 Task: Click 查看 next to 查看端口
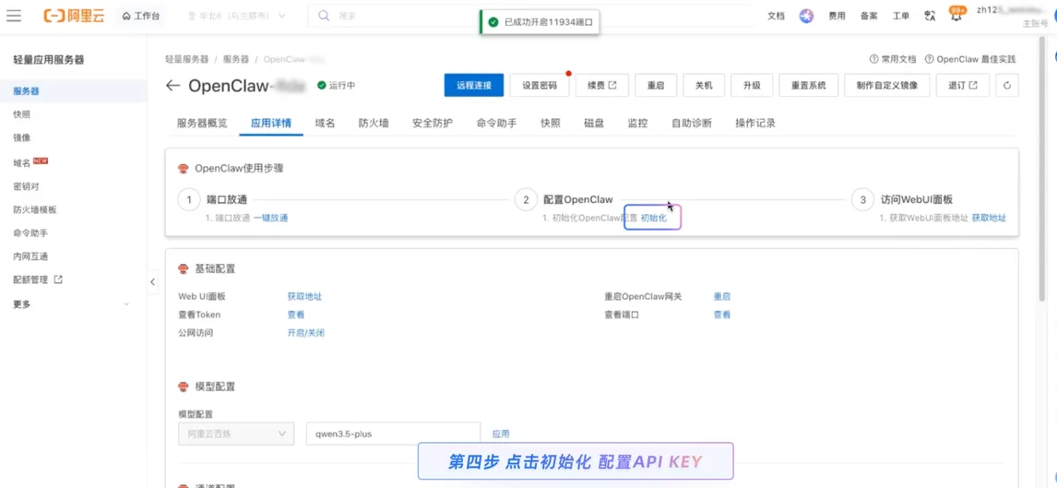point(722,315)
